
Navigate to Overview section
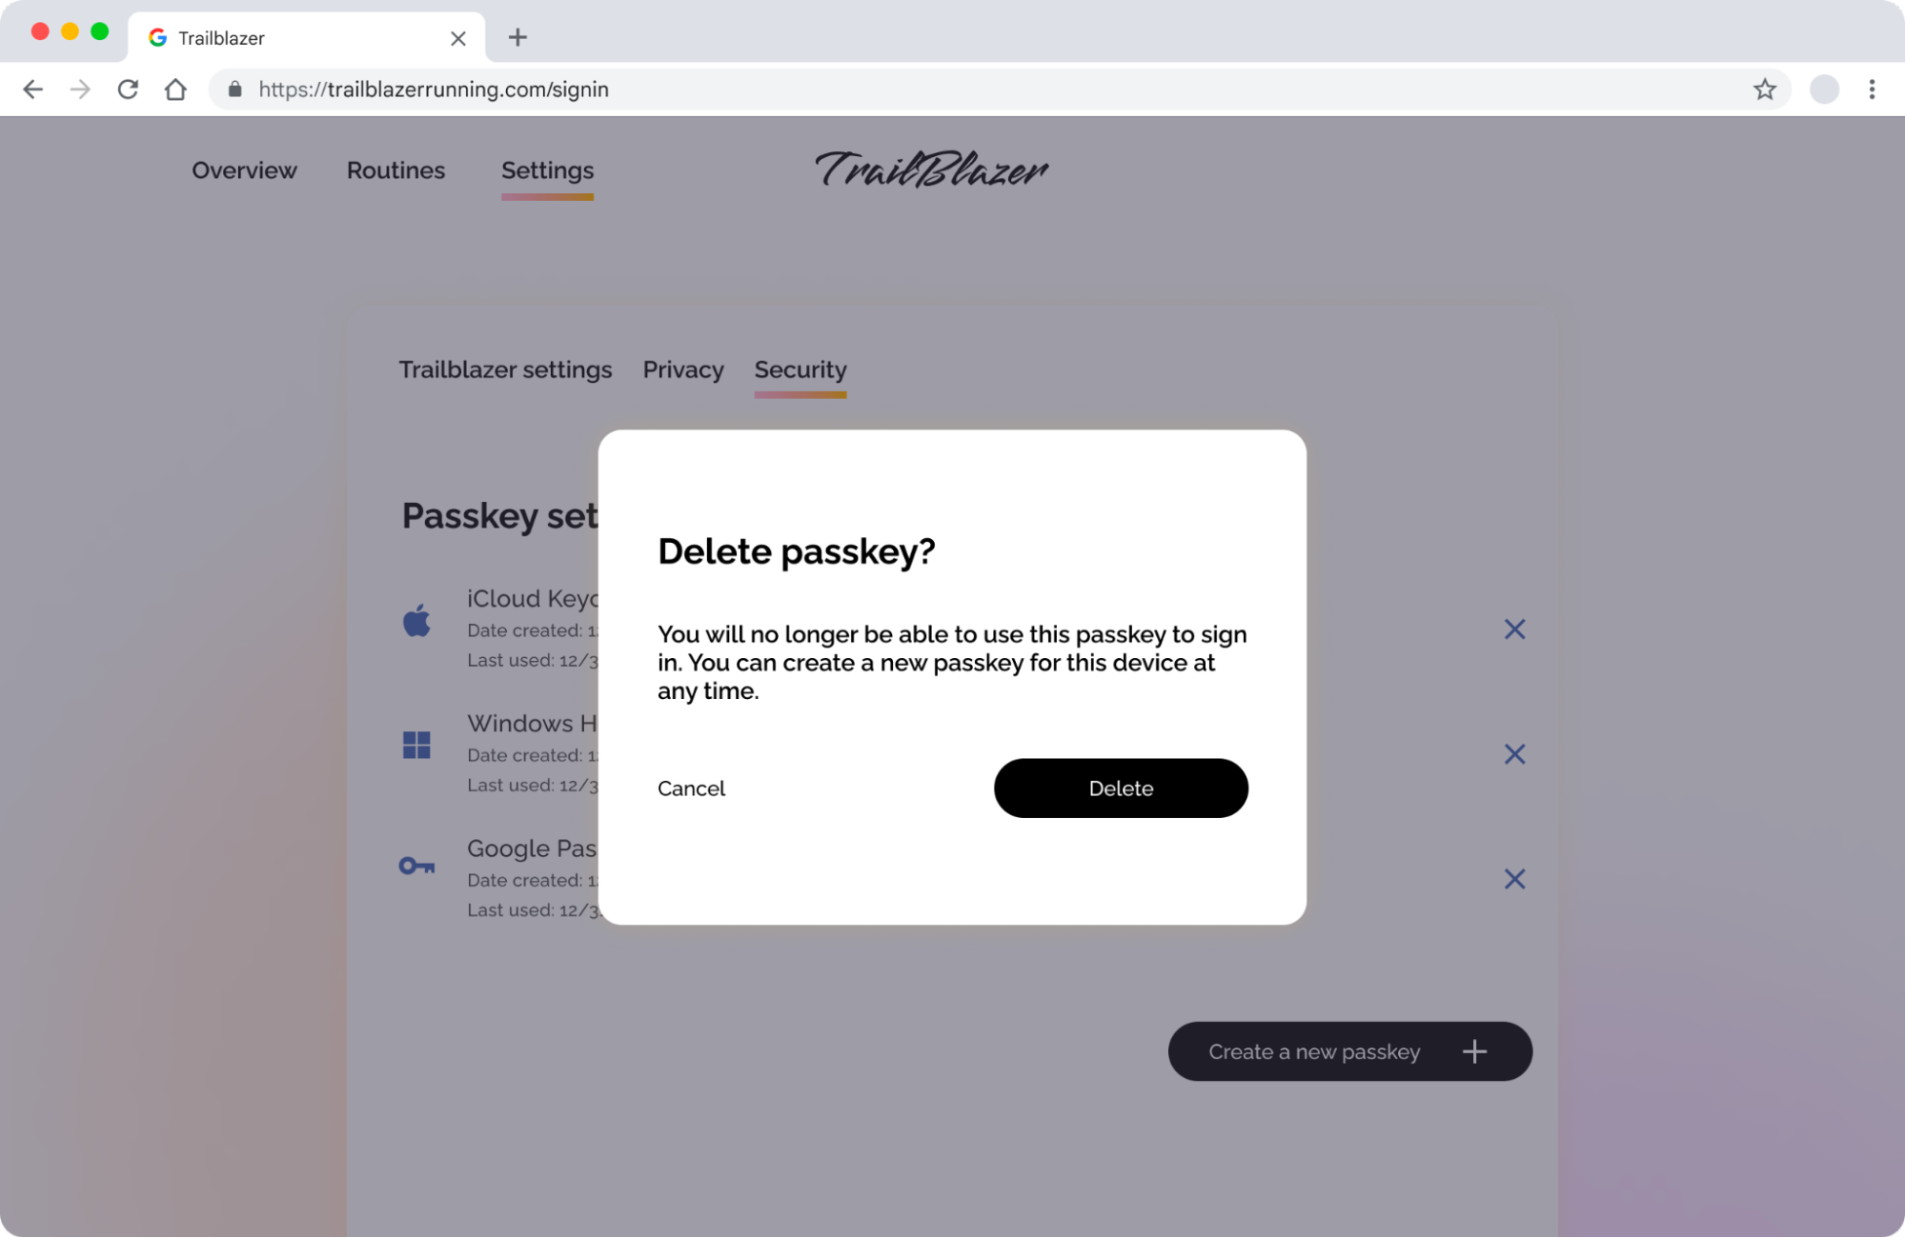(x=244, y=170)
